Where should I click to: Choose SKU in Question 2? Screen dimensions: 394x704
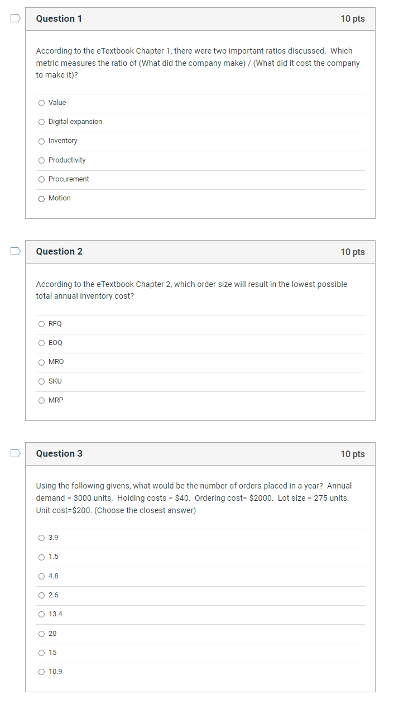(41, 381)
